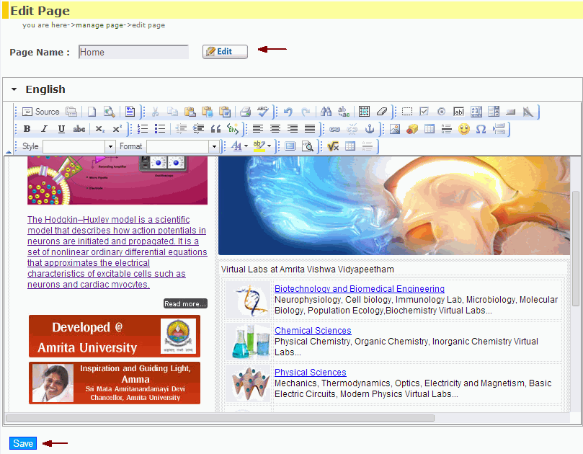The height and width of the screenshot is (454, 583).
Task: Insert Image icon
Action: point(395,129)
